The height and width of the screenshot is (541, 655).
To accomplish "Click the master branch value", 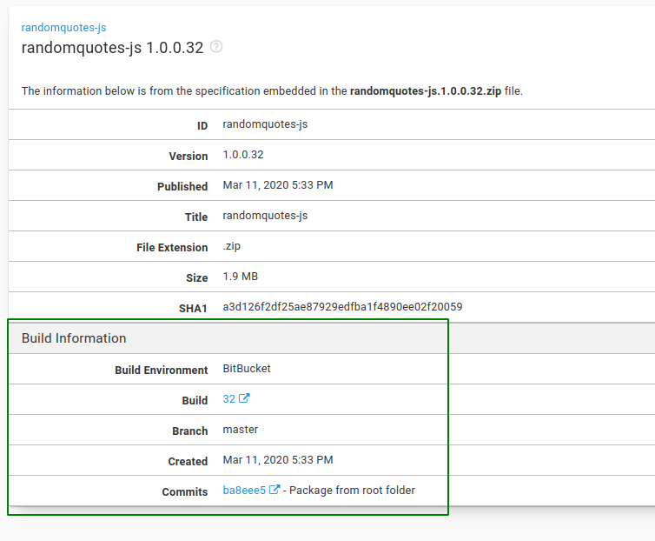I will click(241, 430).
